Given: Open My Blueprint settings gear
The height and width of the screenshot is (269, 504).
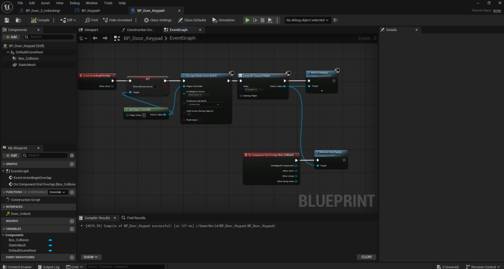Looking at the screenshot, I should [x=72, y=155].
